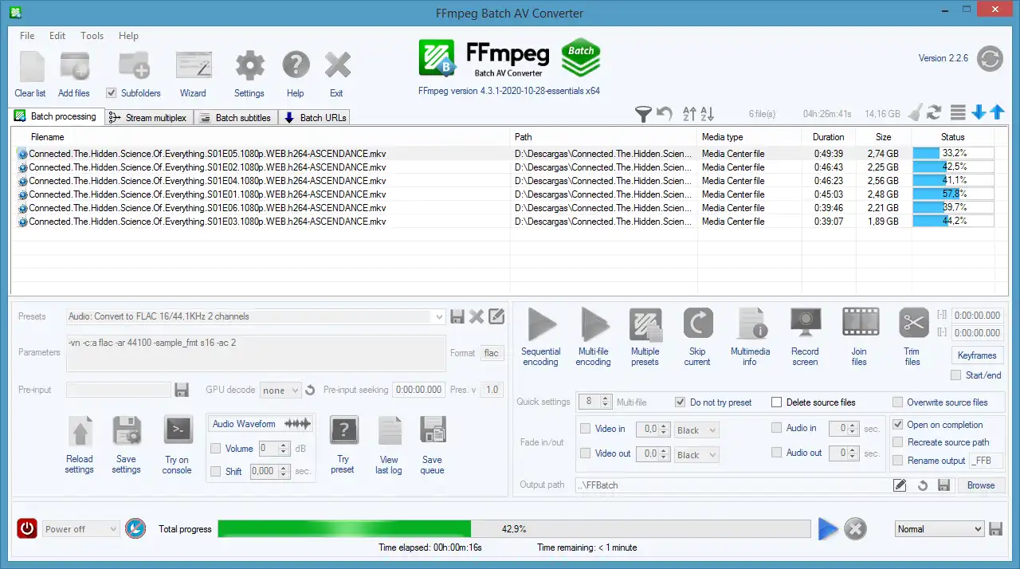The width and height of the screenshot is (1020, 569).
Task: Open Multiple presets
Action: pos(645,325)
